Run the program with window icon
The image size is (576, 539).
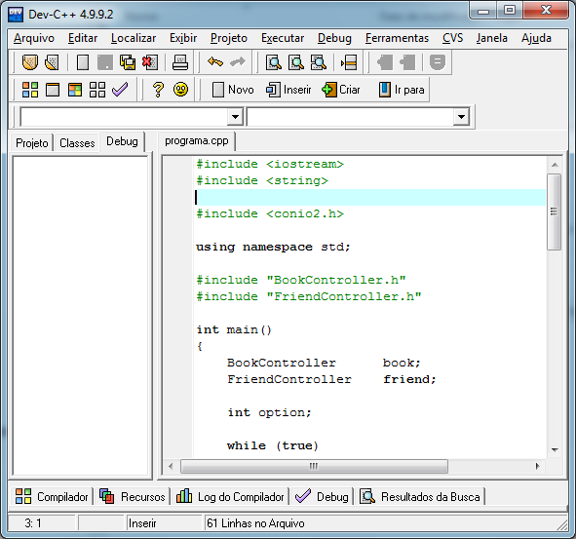(x=53, y=90)
